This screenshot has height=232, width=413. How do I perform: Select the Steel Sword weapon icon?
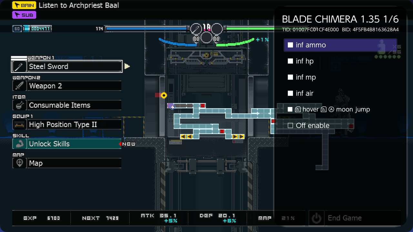[19, 66]
